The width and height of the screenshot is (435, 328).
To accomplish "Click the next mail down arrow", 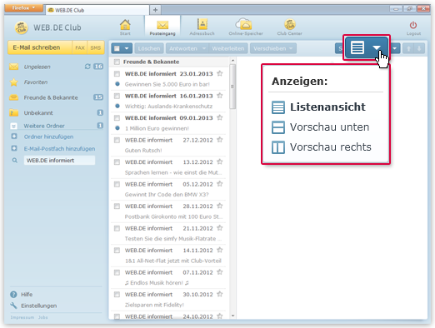I will [x=419, y=48].
